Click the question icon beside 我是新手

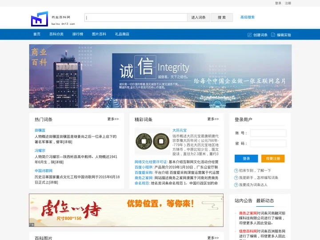coord(236,178)
